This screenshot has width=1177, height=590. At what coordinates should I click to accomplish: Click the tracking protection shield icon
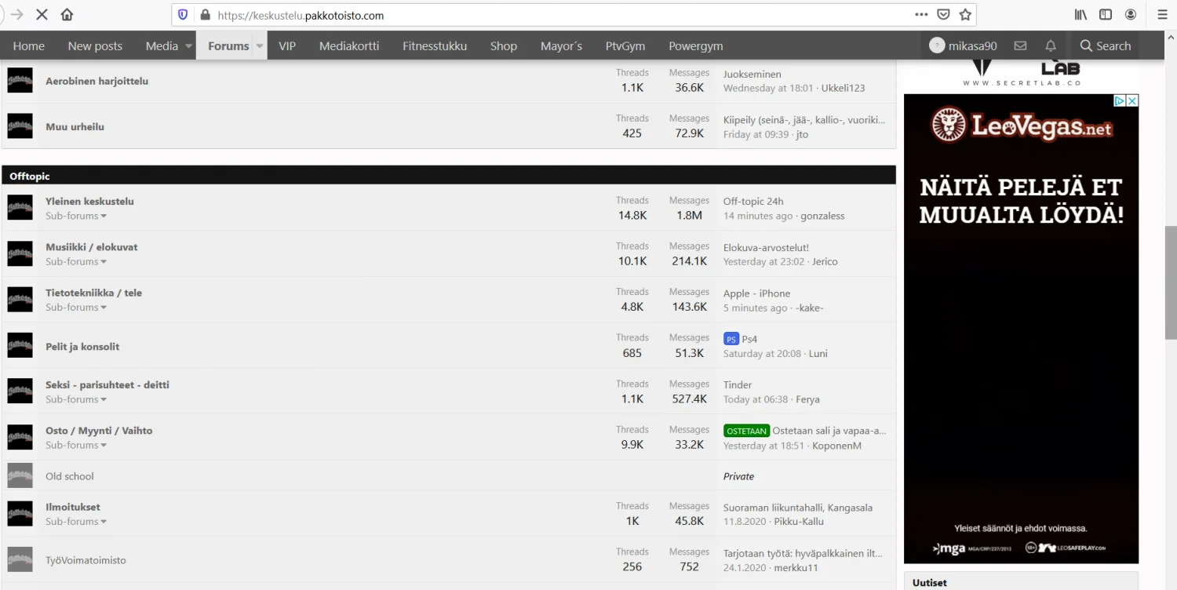(183, 15)
